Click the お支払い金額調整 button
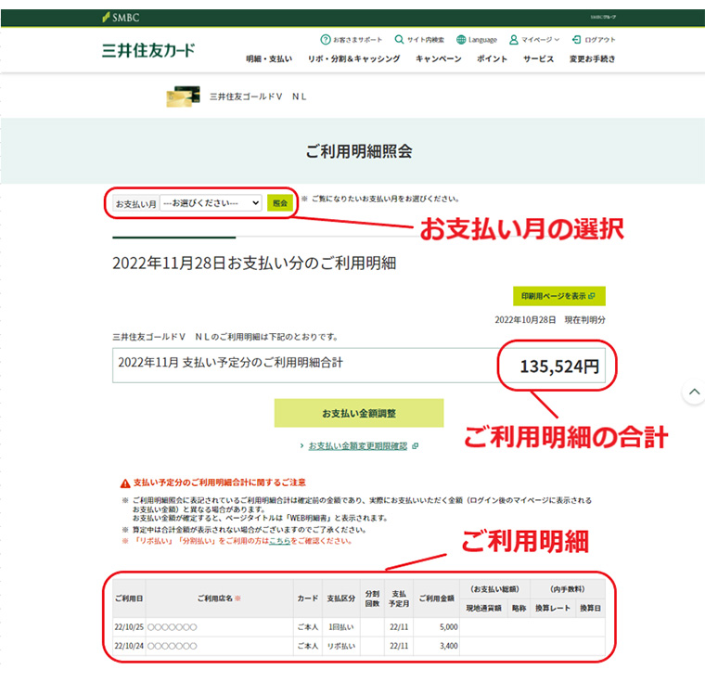Viewport: 705px width, 682px height. pos(359,413)
